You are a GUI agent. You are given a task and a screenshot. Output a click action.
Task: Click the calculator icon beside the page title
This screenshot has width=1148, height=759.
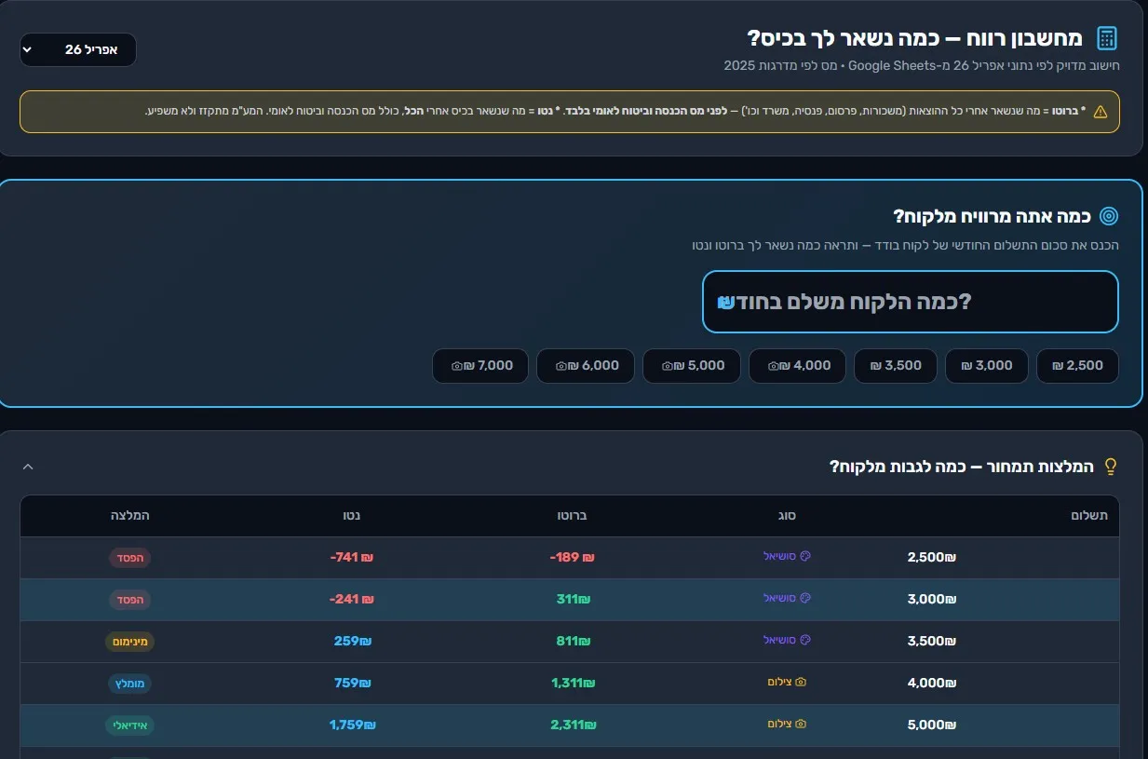1106,38
